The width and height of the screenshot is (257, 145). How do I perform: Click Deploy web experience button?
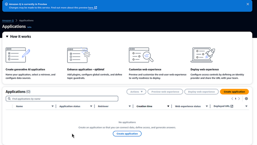tap(201, 92)
